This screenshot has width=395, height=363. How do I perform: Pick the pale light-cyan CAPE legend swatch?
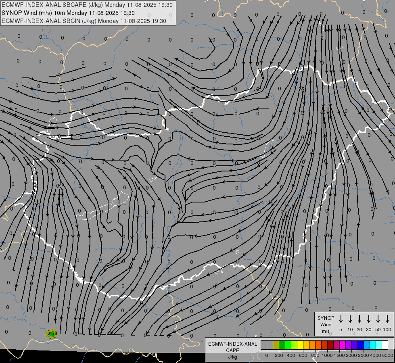(x=379, y=345)
